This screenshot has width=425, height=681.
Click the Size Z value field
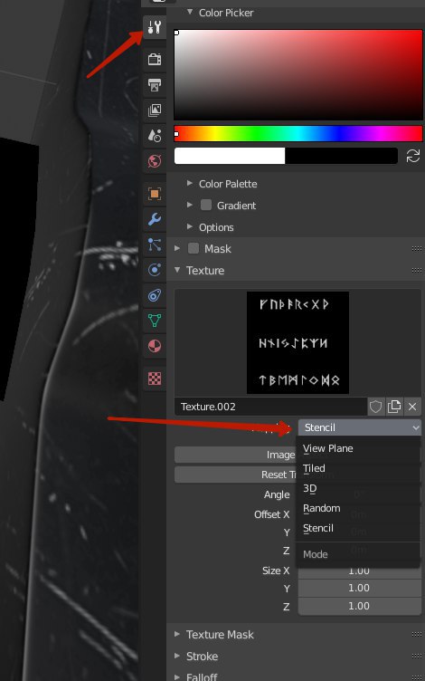(x=360, y=607)
